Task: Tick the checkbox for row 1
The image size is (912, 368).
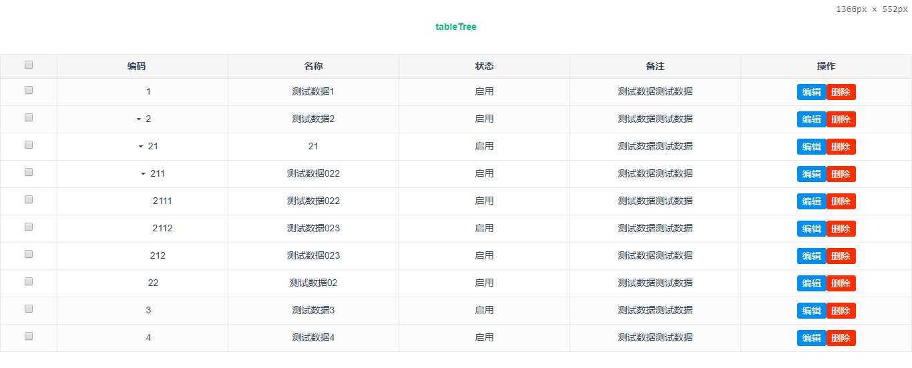Action: pyautogui.click(x=29, y=90)
